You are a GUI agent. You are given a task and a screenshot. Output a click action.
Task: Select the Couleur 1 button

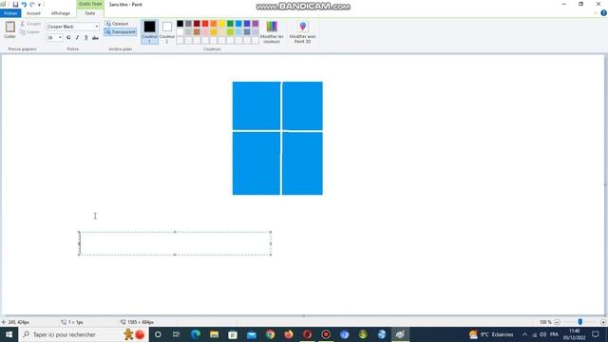[x=150, y=31]
